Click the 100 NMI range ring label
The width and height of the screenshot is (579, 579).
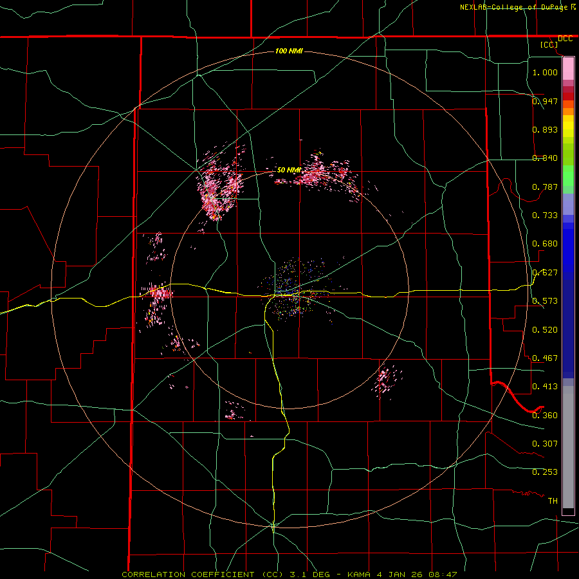(289, 51)
